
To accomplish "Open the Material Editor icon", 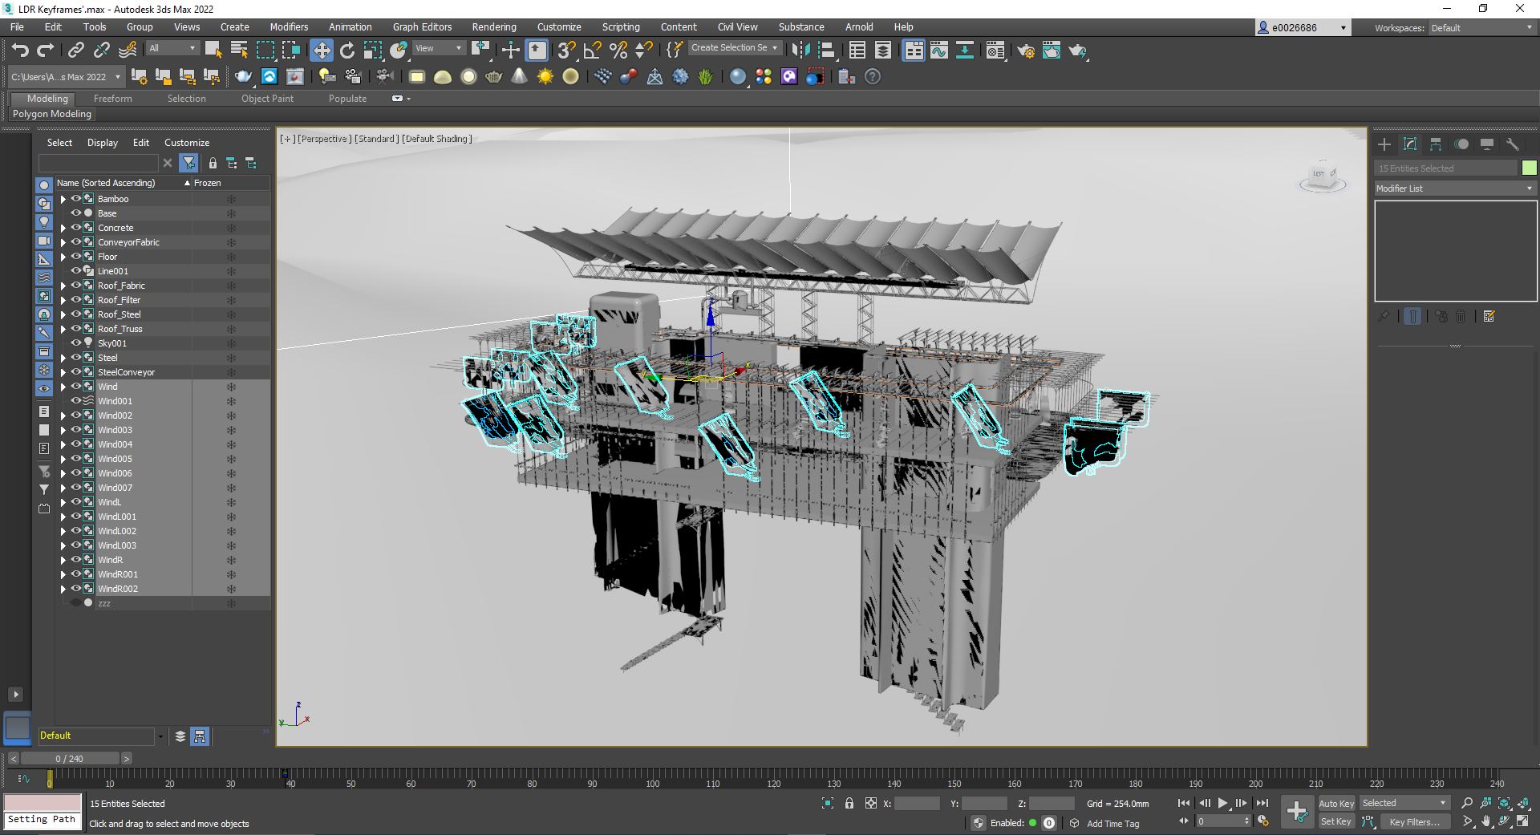I will (x=995, y=51).
